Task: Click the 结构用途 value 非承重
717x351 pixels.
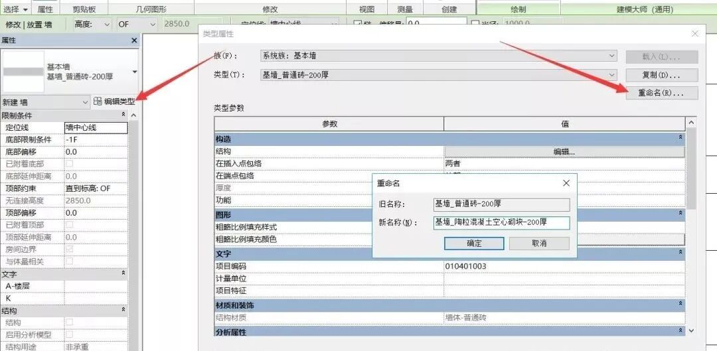Action: pos(96,346)
